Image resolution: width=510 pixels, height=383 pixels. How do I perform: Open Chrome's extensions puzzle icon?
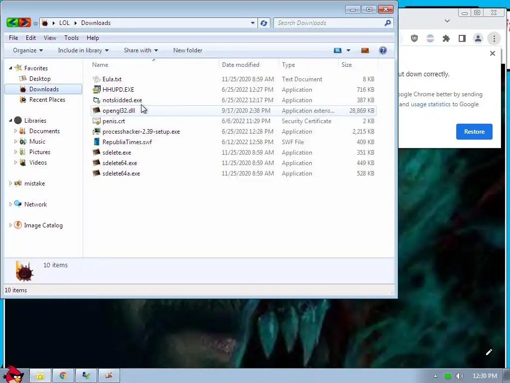[446, 38]
